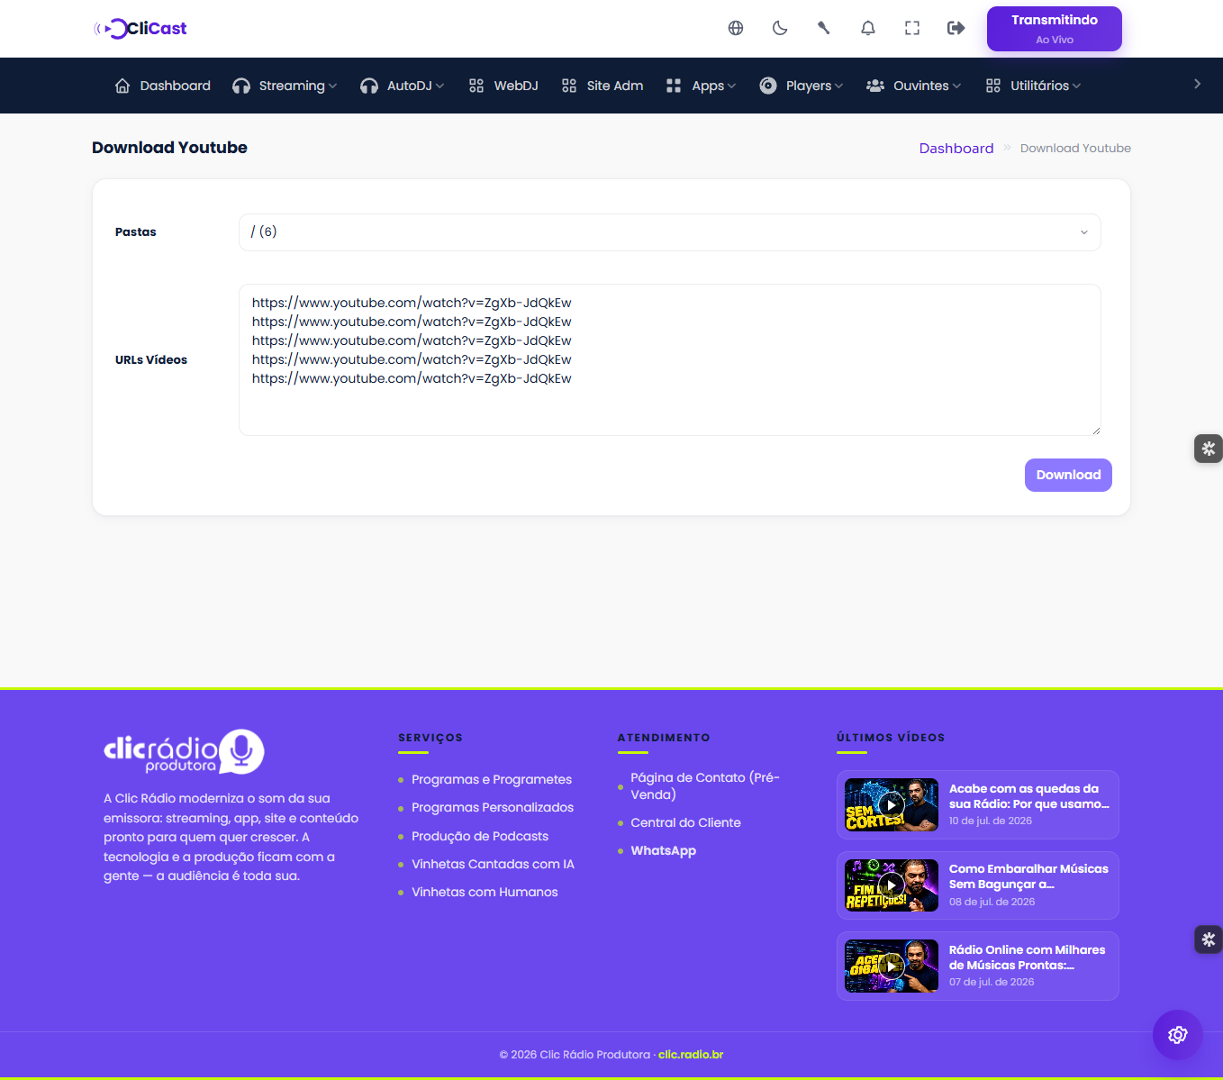Click the Apps squares icon

coord(674,86)
